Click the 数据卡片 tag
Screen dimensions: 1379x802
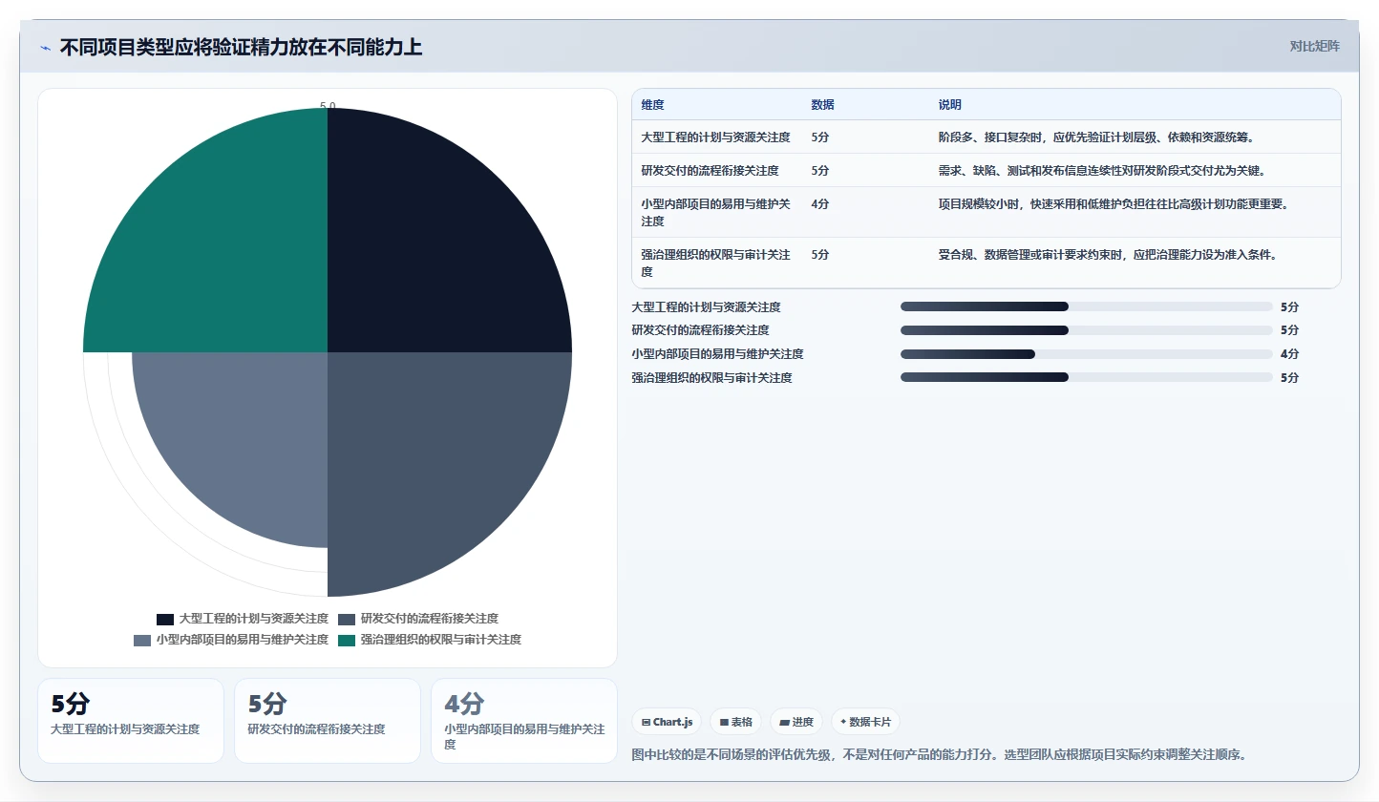coord(865,722)
